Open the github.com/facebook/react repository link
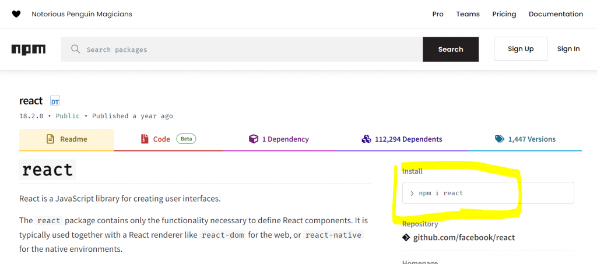The width and height of the screenshot is (597, 264). point(463,238)
